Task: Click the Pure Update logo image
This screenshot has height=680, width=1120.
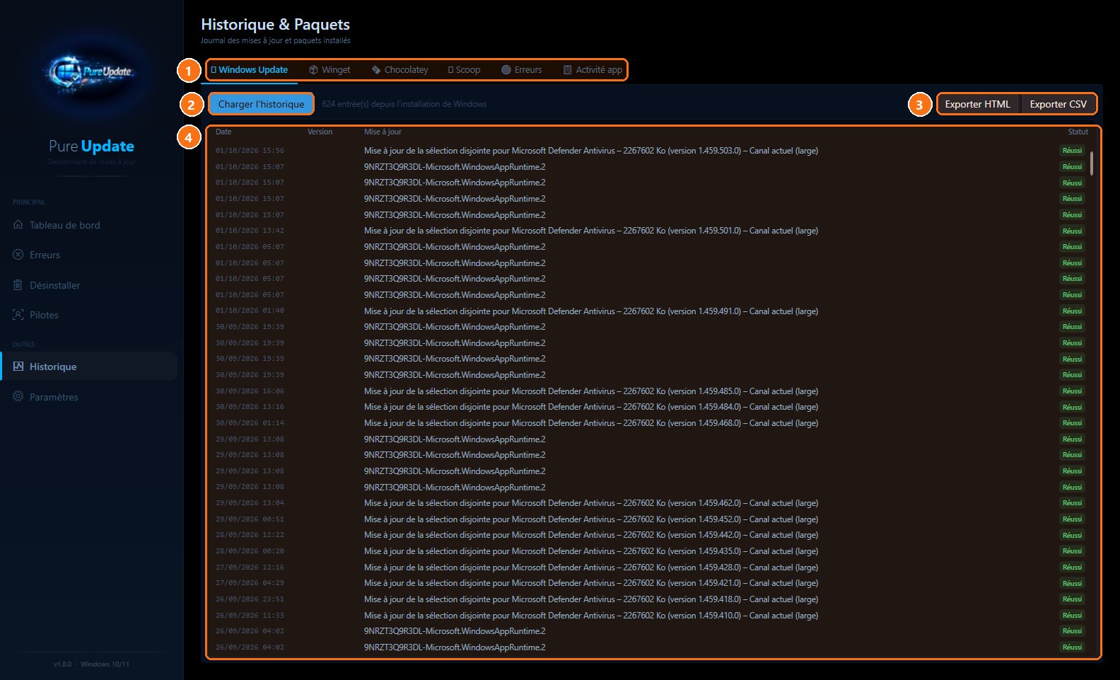Action: [x=91, y=72]
